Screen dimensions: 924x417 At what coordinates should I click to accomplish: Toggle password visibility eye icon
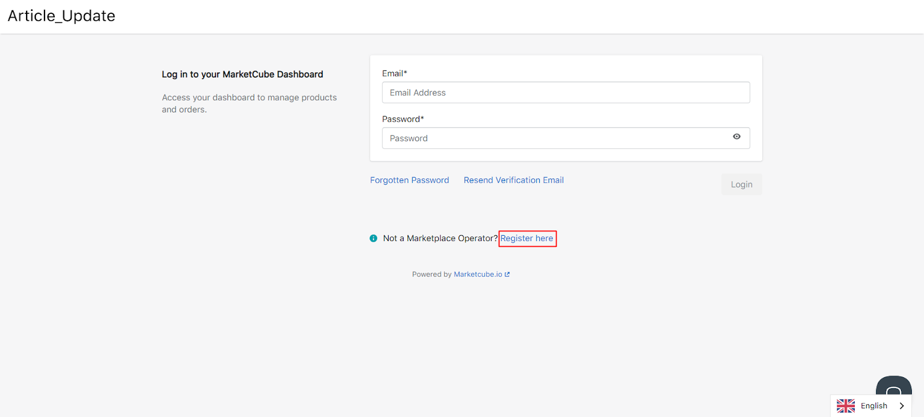[x=737, y=137]
